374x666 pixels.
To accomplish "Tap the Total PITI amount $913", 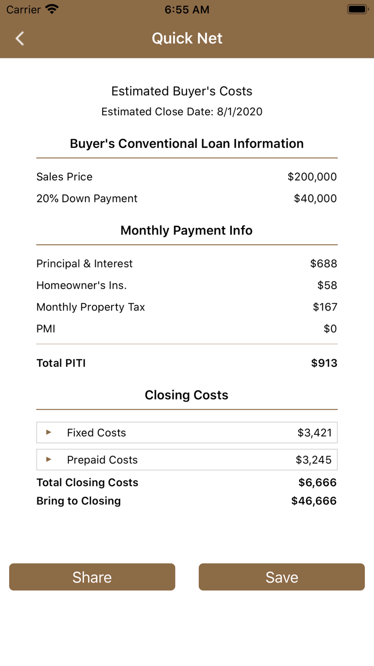I will (x=324, y=363).
